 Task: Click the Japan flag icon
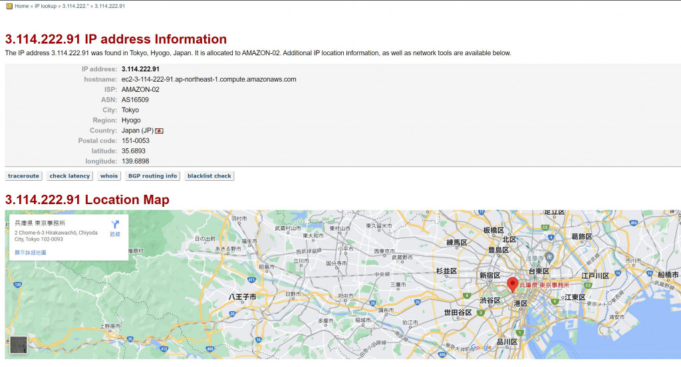pos(160,131)
